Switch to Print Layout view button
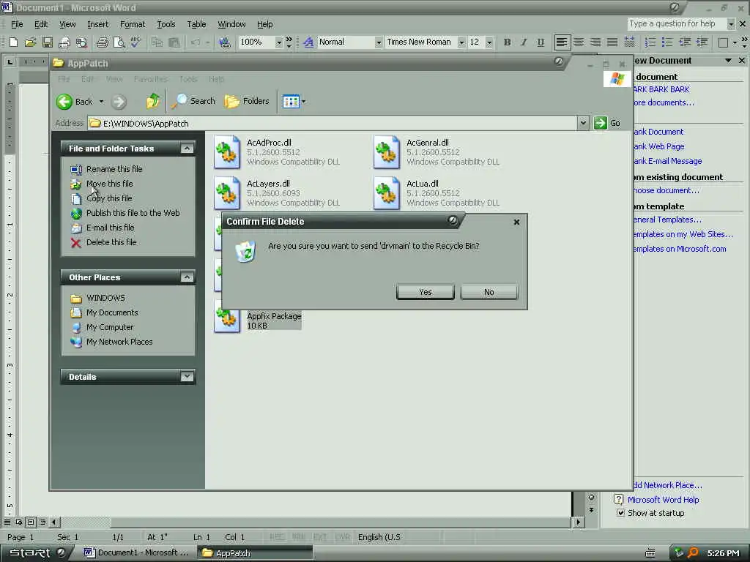The width and height of the screenshot is (750, 562). click(x=31, y=522)
